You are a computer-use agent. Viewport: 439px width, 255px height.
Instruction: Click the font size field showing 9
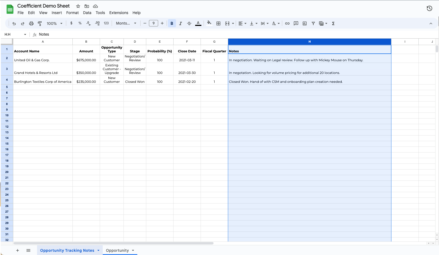click(154, 23)
